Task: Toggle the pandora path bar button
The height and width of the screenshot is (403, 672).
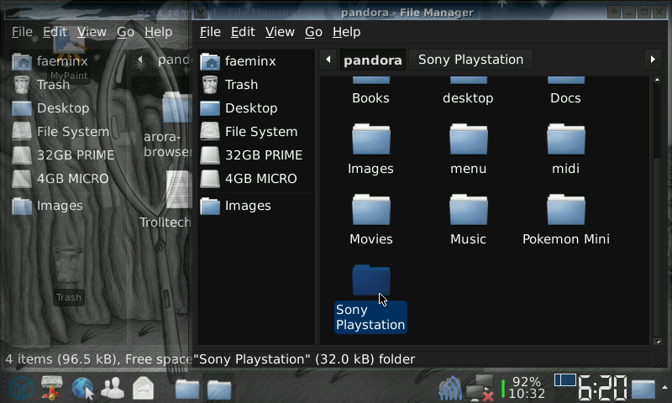Action: (372, 60)
